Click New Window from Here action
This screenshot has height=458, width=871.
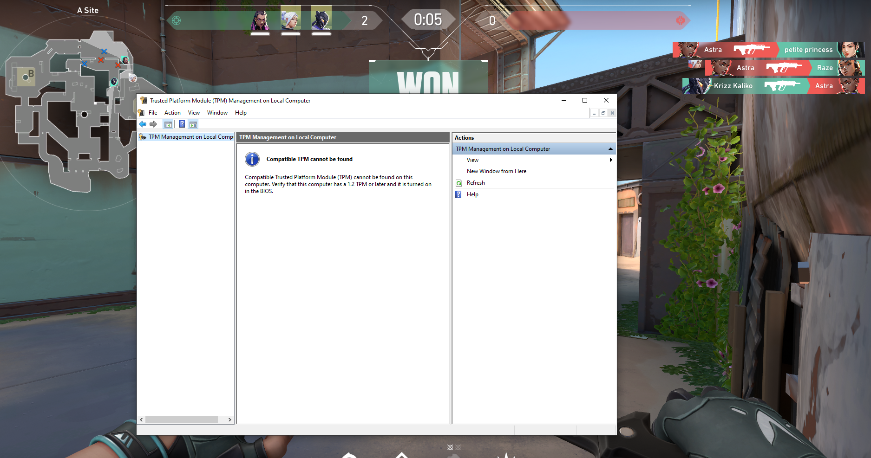496,171
